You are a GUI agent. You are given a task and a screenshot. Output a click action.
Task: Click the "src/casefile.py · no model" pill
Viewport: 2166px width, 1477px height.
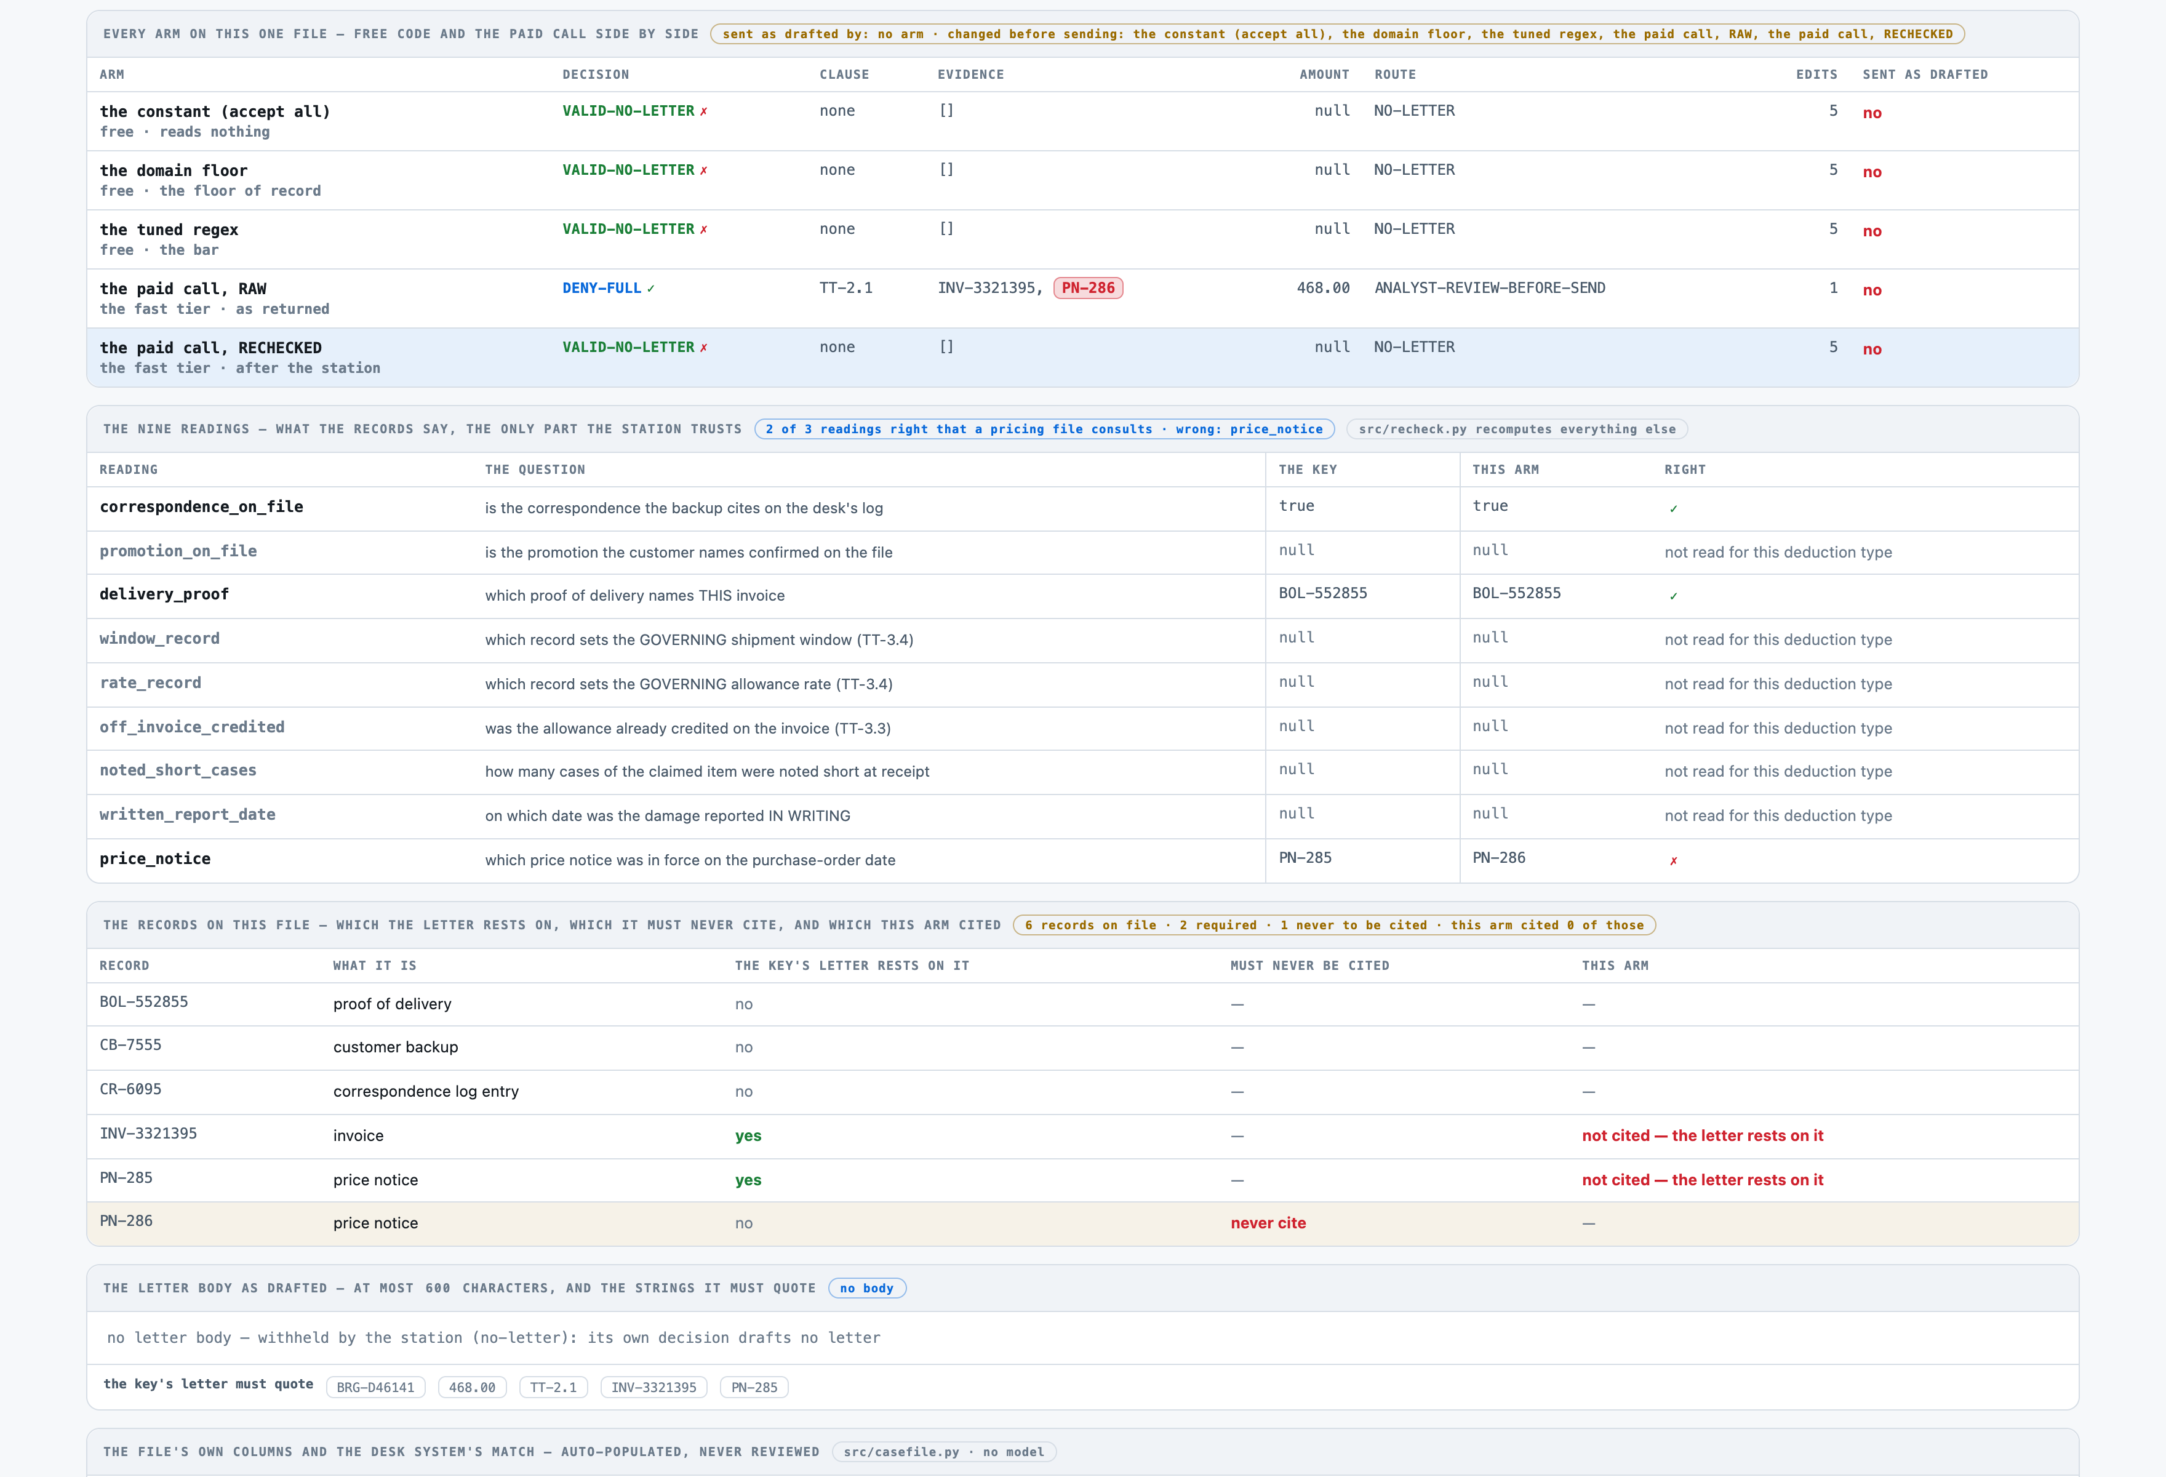[x=943, y=1452]
